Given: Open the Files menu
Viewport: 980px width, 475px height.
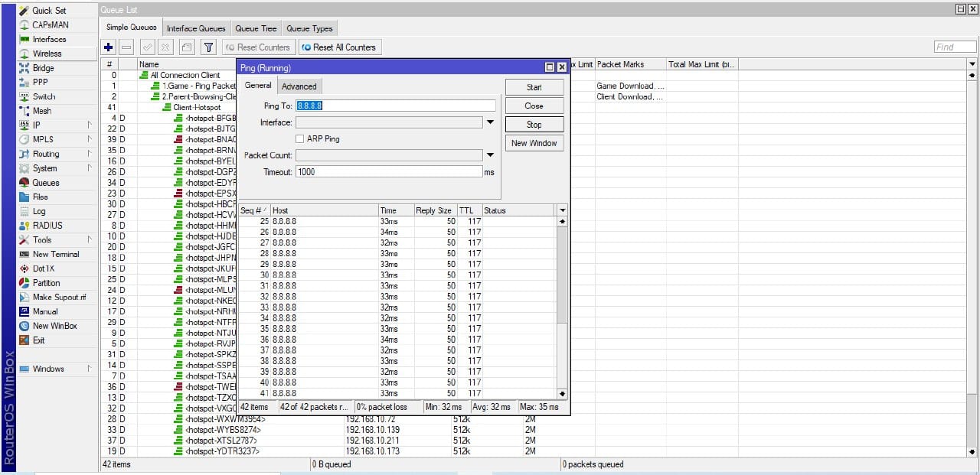Looking at the screenshot, I should point(40,197).
